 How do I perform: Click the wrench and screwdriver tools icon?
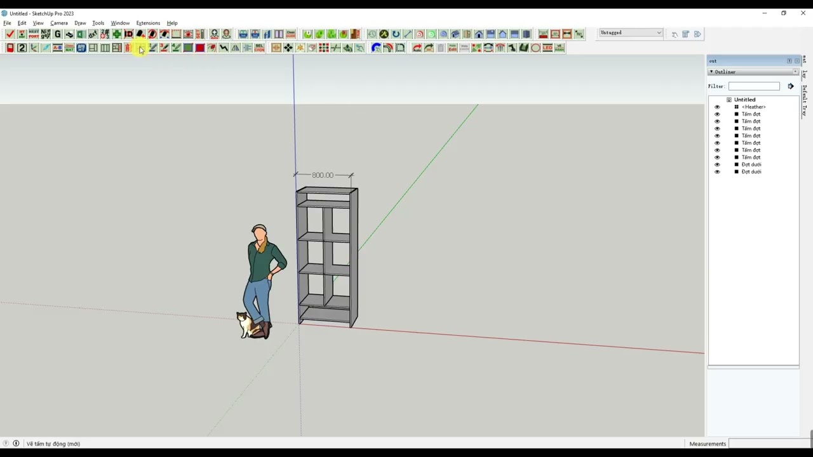tap(384, 34)
